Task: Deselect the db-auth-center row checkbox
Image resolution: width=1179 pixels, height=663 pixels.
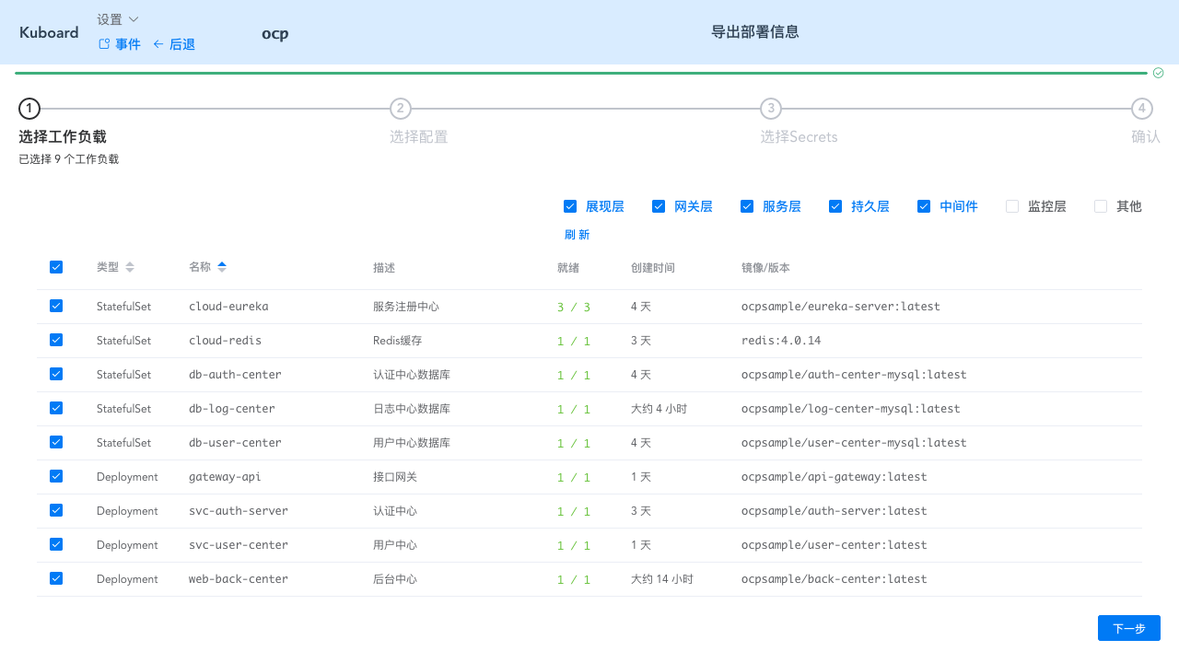Action: tap(56, 374)
